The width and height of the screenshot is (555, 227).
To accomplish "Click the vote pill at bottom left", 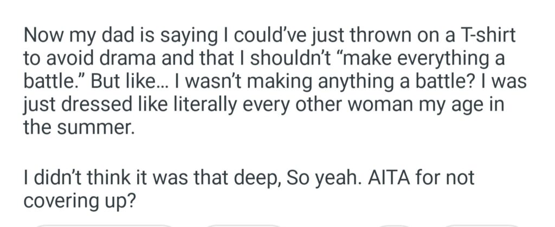I will click(103, 224).
